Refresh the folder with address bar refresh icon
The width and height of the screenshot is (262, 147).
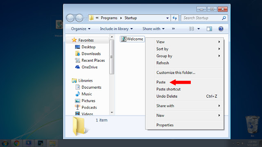[x=175, y=18]
